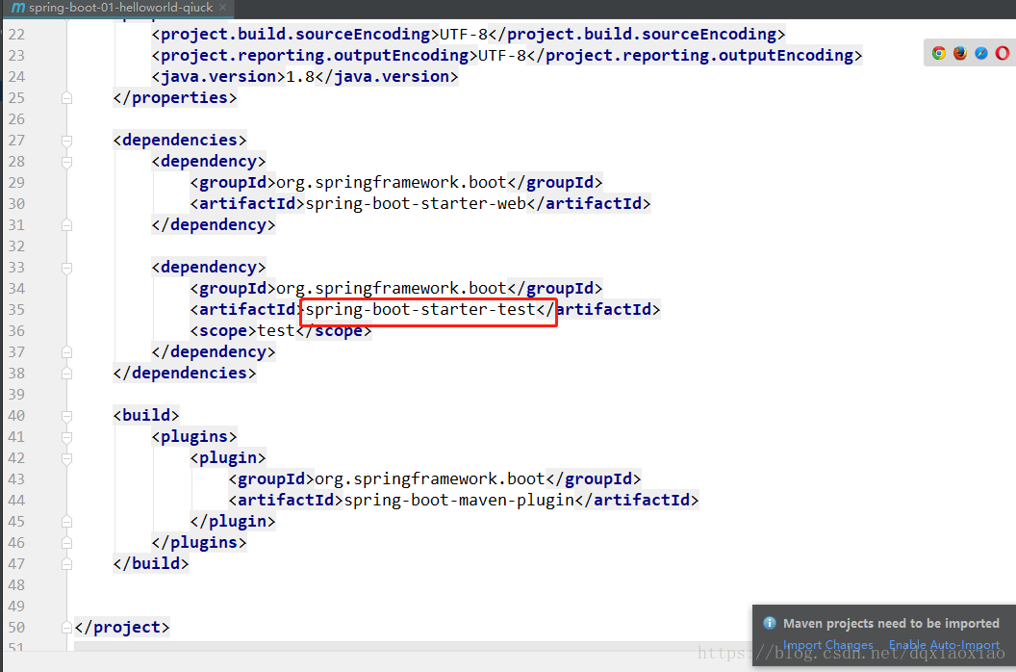This screenshot has height=672, width=1016.
Task: Collapse the spring-boot-starter-test dependency fold arrow
Action: pos(65,267)
